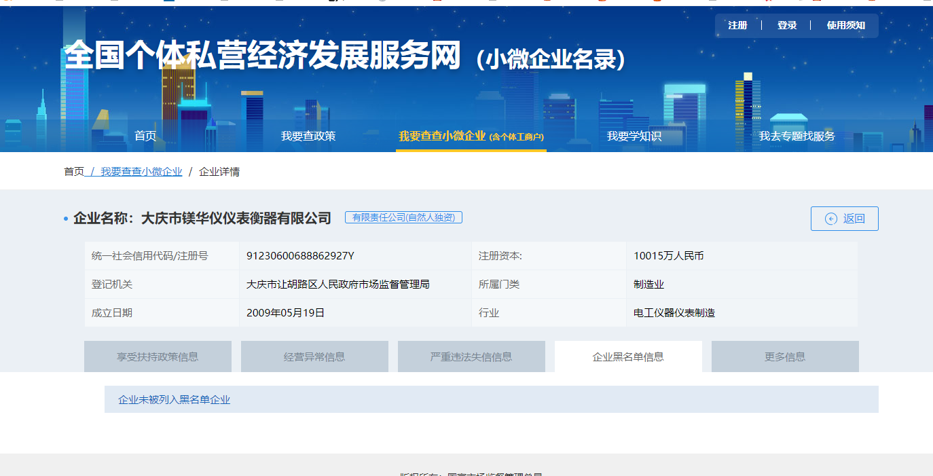Select the 企业黑名单信息 tab
Viewport: 933px width, 476px height.
point(628,356)
